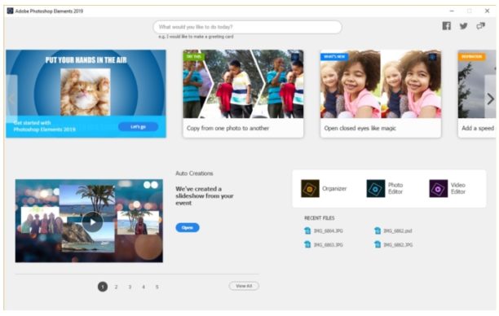This screenshot has height=316, width=499.
Task: Share via the Twitter icon
Action: pyautogui.click(x=464, y=26)
